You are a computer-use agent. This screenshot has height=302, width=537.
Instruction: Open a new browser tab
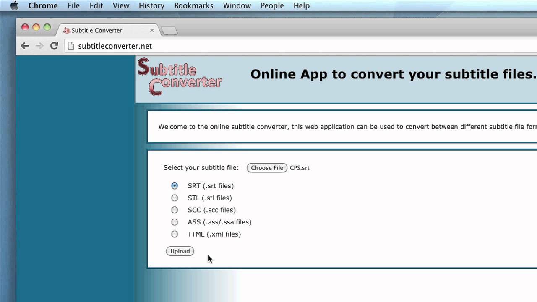[x=169, y=31]
